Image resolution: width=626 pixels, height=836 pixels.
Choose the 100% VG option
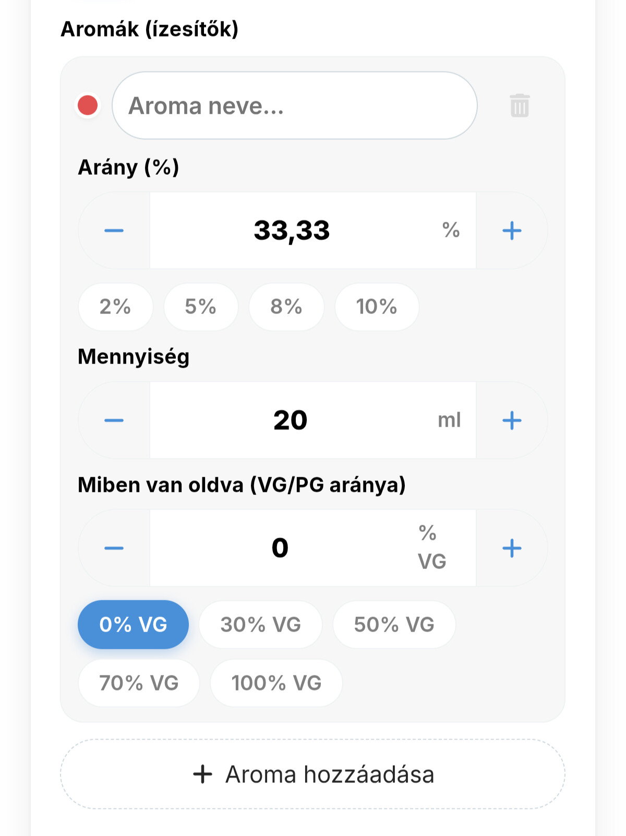click(276, 683)
